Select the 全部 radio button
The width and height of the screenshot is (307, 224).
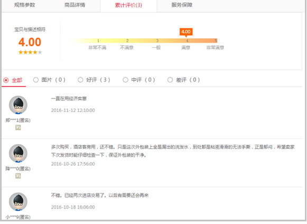[6, 80]
